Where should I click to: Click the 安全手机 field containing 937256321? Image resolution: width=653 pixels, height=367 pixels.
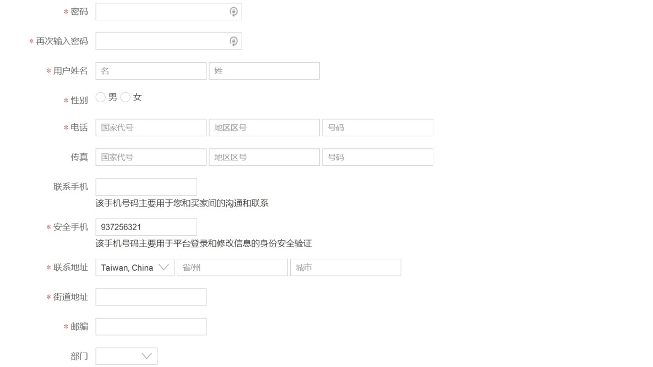coord(146,227)
